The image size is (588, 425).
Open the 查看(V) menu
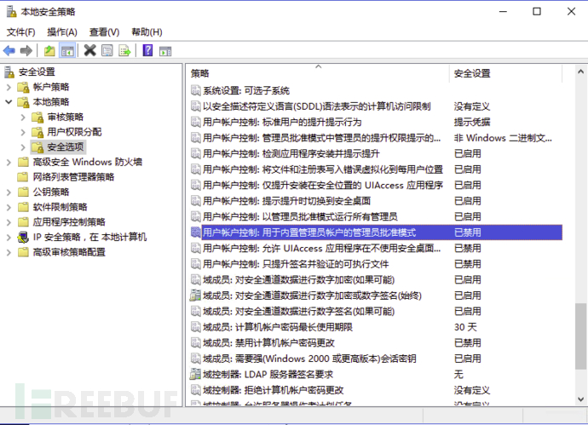click(x=104, y=32)
